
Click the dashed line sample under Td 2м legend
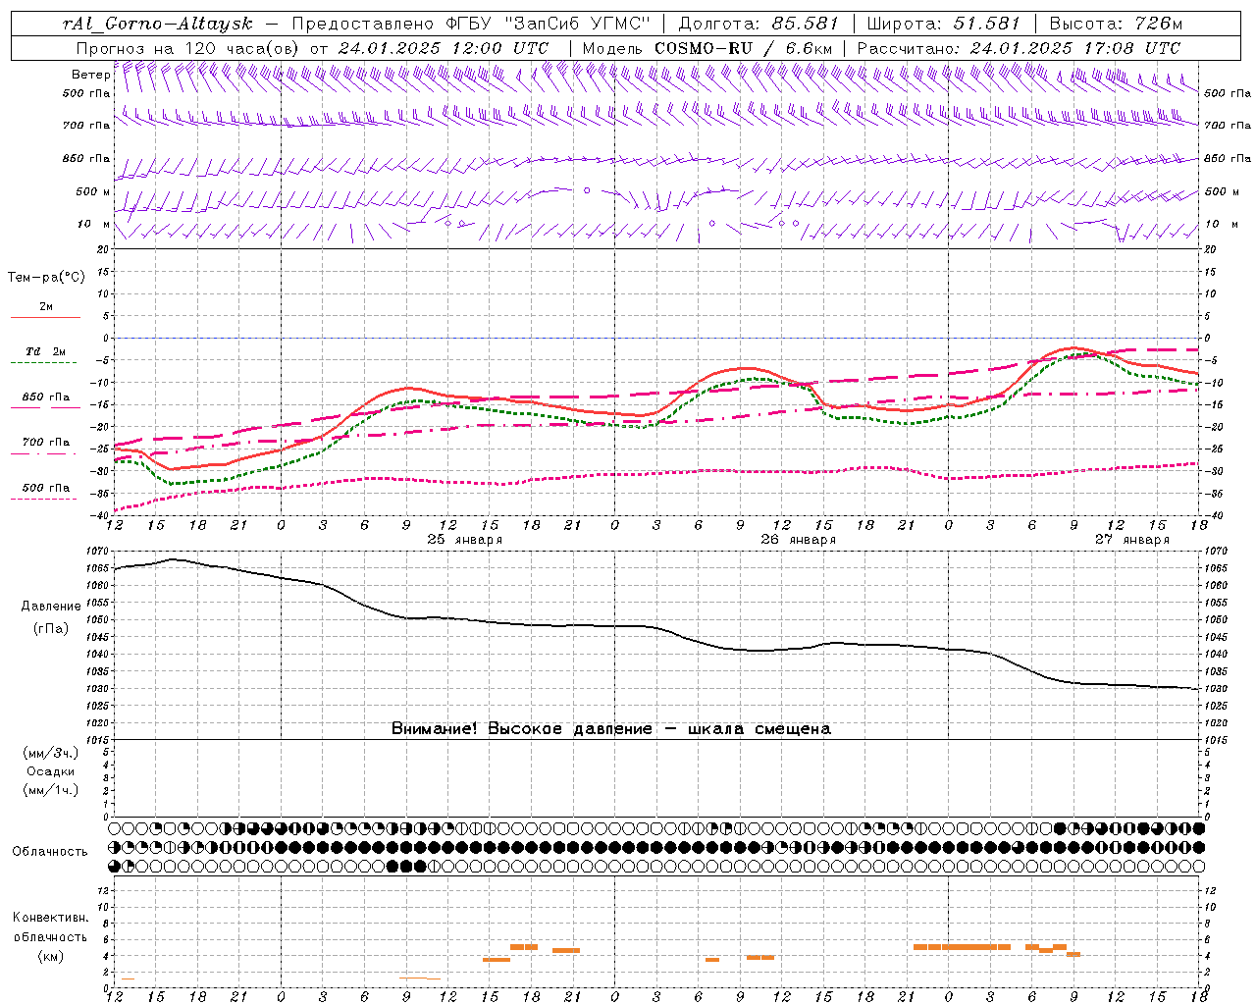coord(45,363)
